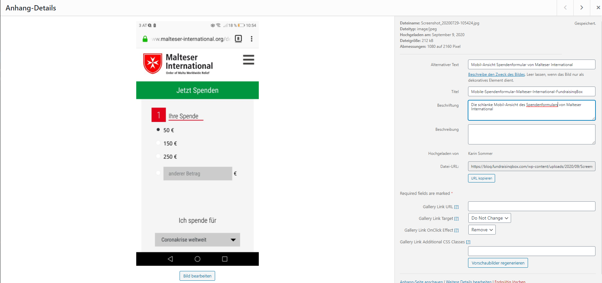This screenshot has width=602, height=283.
Task: Open the Gallery Link OnClick Effect dropdown
Action: (x=482, y=230)
